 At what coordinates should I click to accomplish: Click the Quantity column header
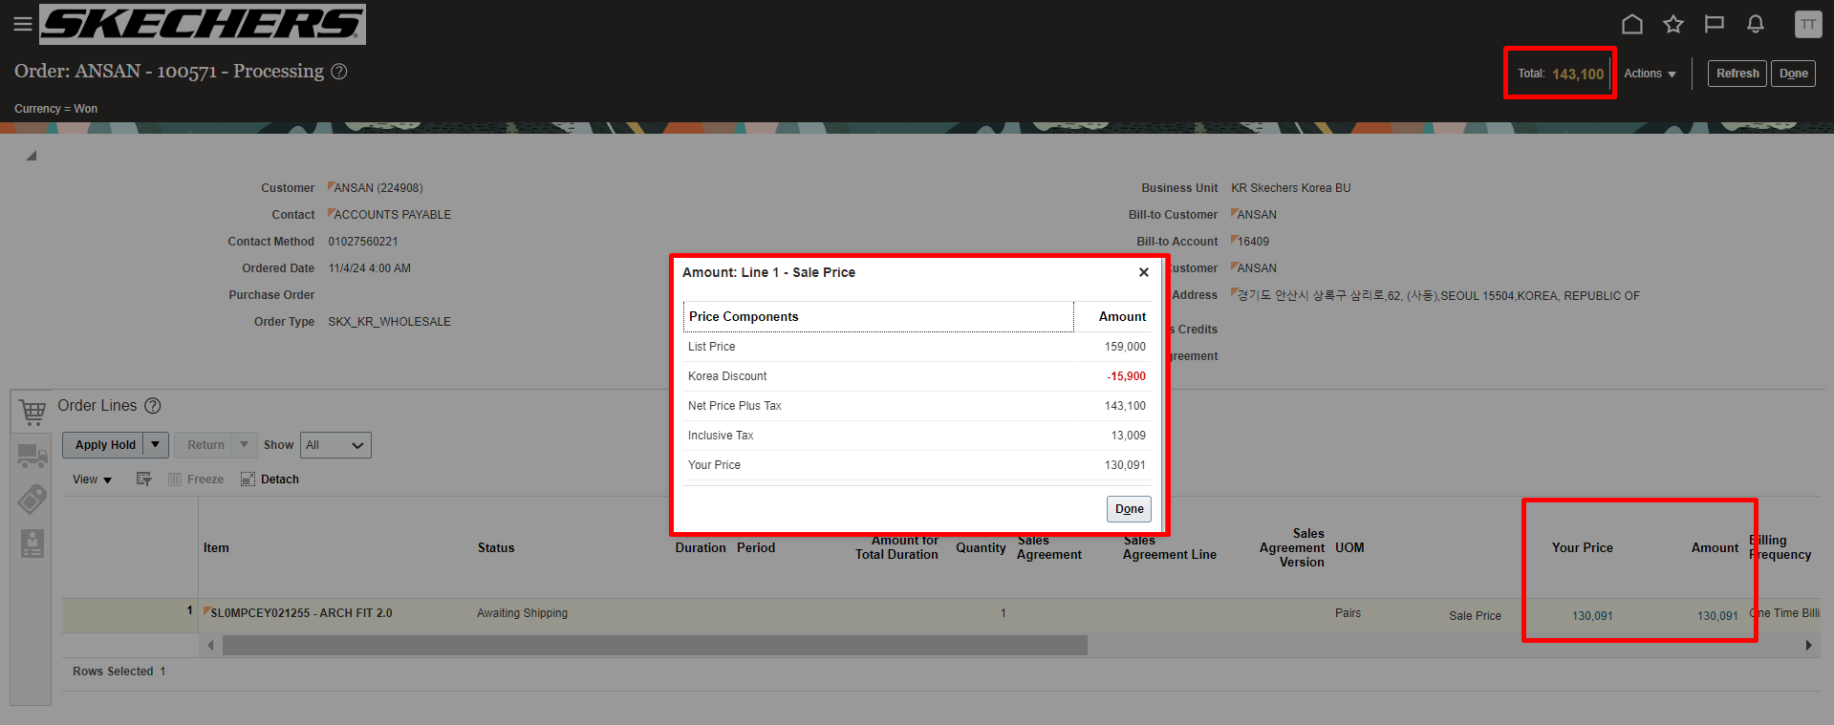[x=981, y=548]
